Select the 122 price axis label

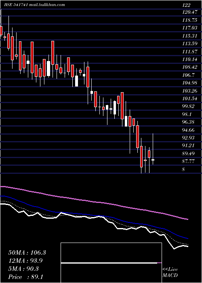pos(186,5)
